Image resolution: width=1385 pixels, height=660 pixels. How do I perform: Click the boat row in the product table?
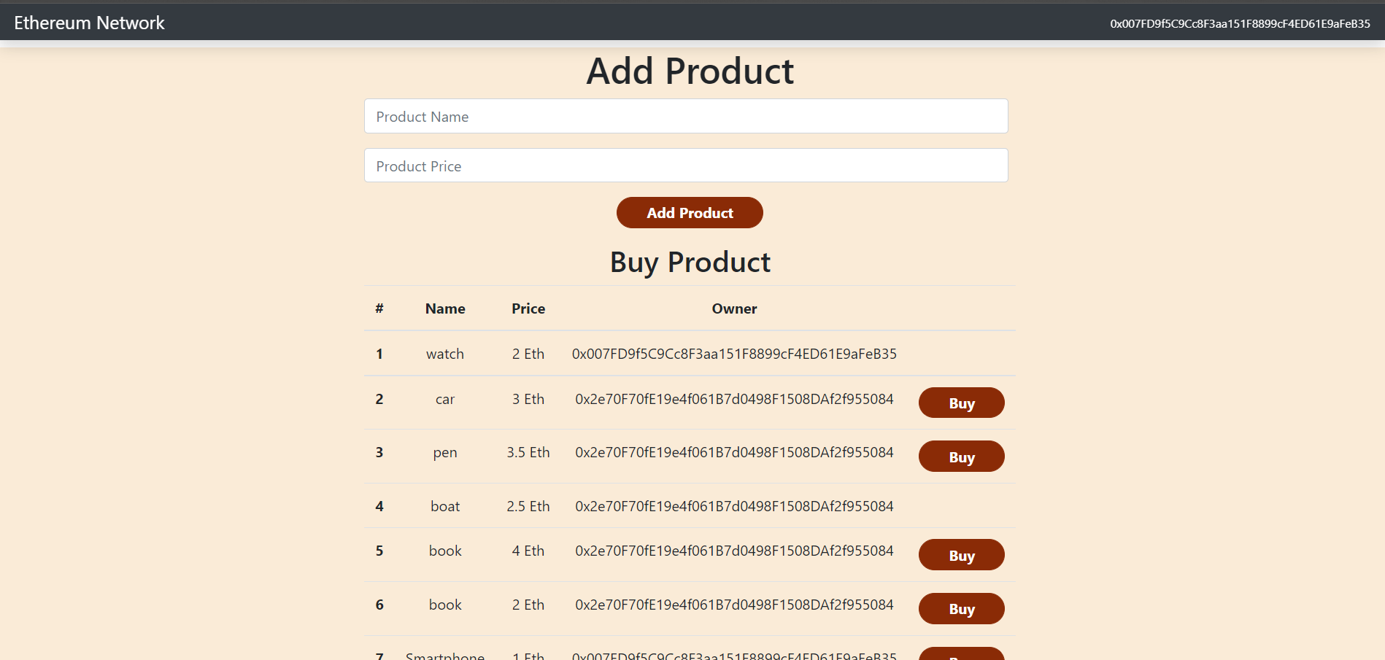tap(444, 505)
